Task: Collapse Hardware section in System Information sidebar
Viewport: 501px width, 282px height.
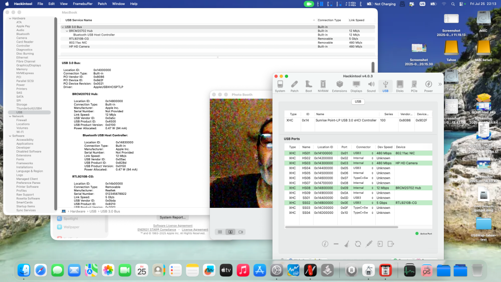Action: pos(10,19)
